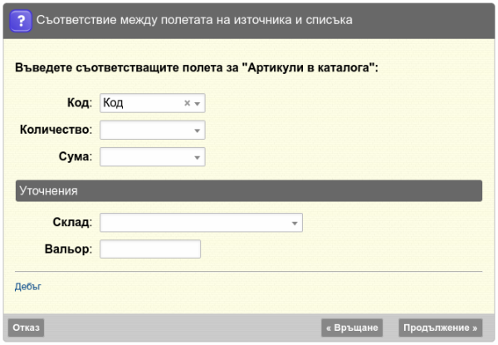Click the Отказ button
498x345 pixels.
coord(26,328)
